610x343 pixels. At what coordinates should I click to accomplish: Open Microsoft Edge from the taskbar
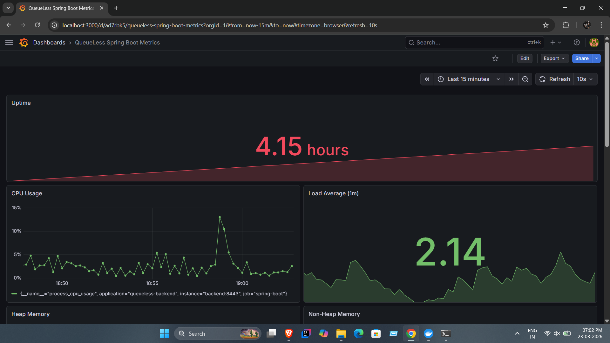pos(358,333)
